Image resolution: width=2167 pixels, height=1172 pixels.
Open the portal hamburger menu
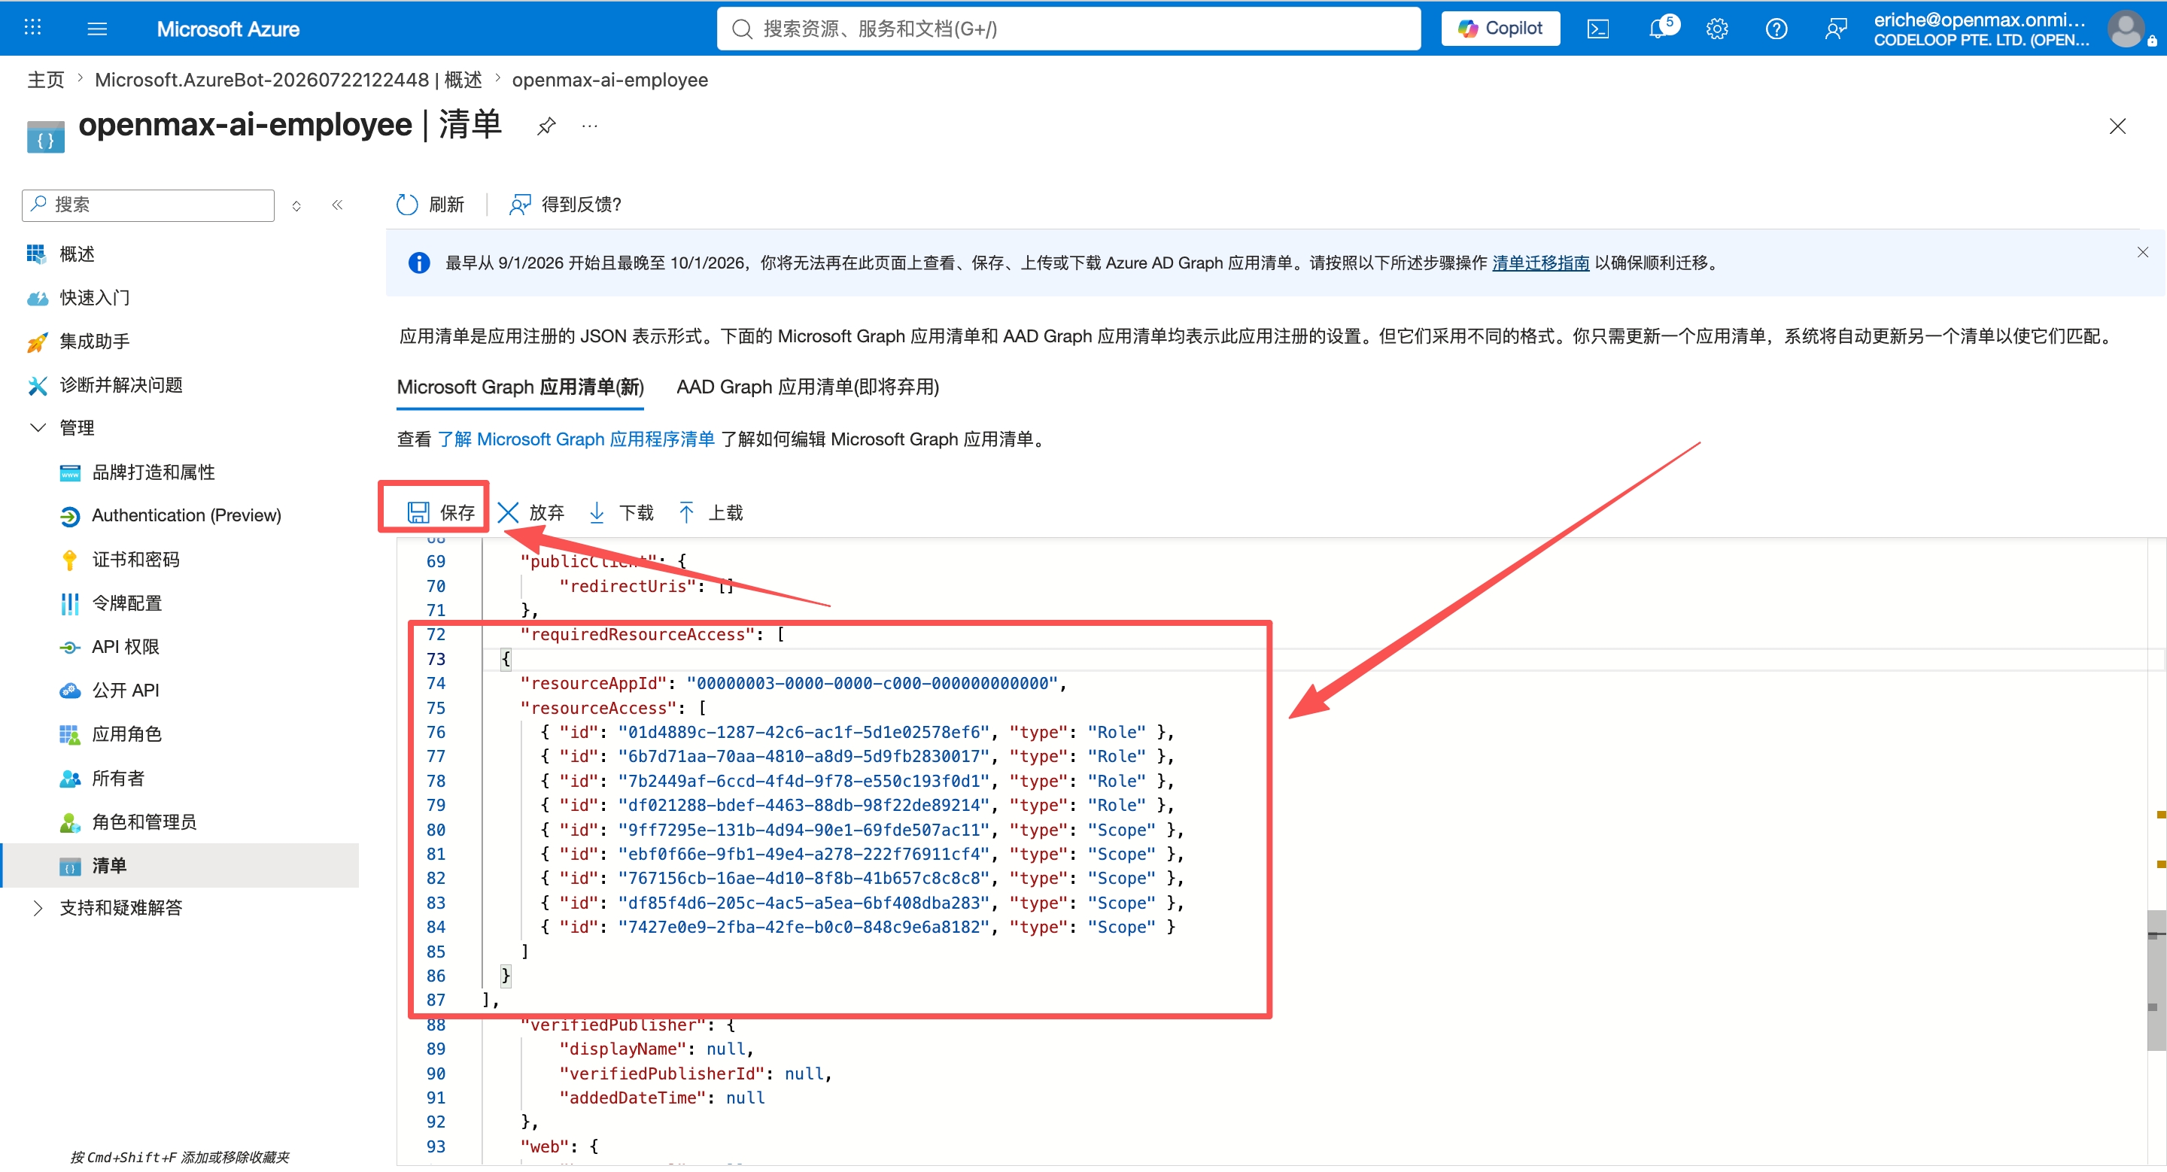coord(98,29)
